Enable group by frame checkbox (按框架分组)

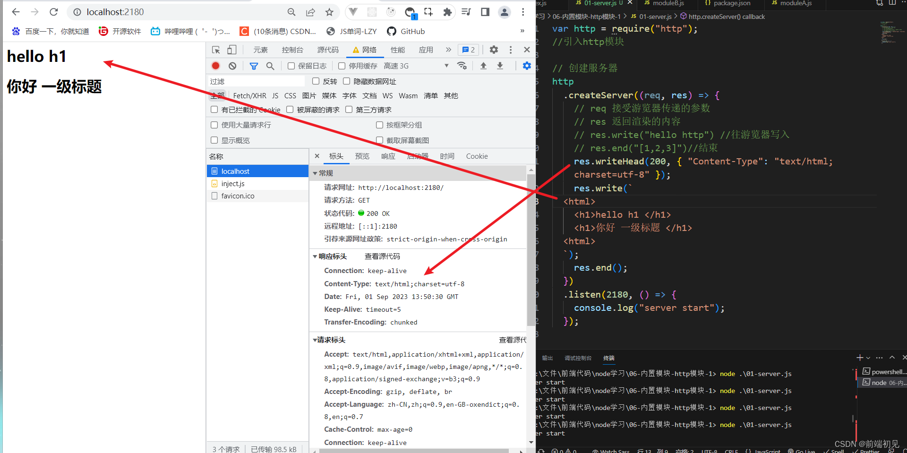click(x=379, y=125)
